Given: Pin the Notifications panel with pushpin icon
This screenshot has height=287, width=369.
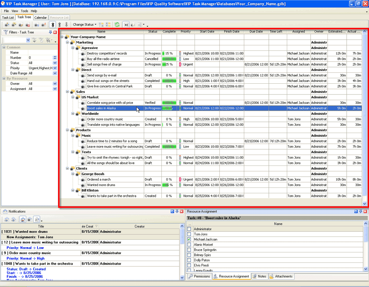Looking at the screenshot, I should tap(177, 212).
